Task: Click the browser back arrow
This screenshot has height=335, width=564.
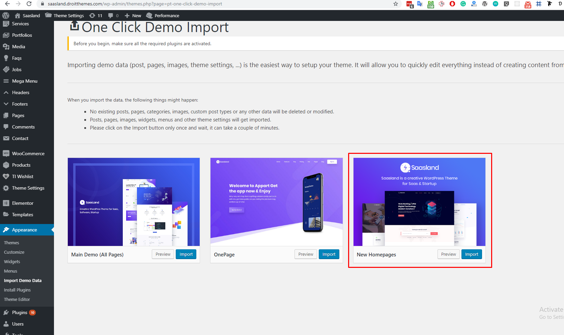Action: pyautogui.click(x=7, y=4)
